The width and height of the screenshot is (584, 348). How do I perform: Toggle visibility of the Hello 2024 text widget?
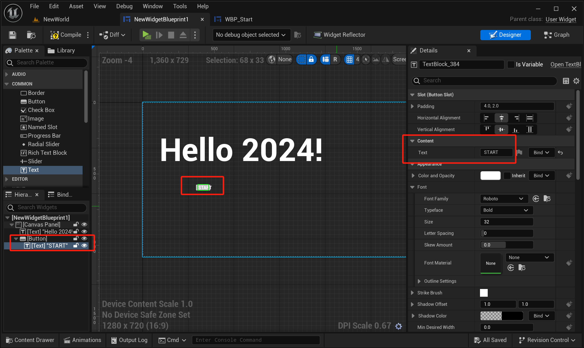coord(84,231)
